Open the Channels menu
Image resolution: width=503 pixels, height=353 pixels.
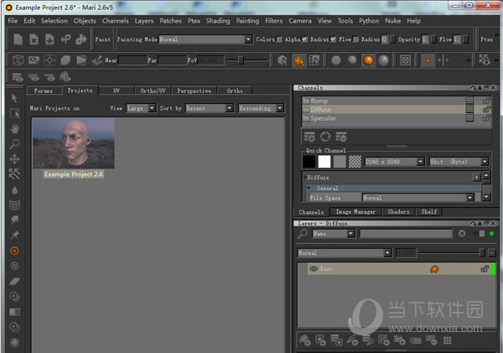(116, 20)
